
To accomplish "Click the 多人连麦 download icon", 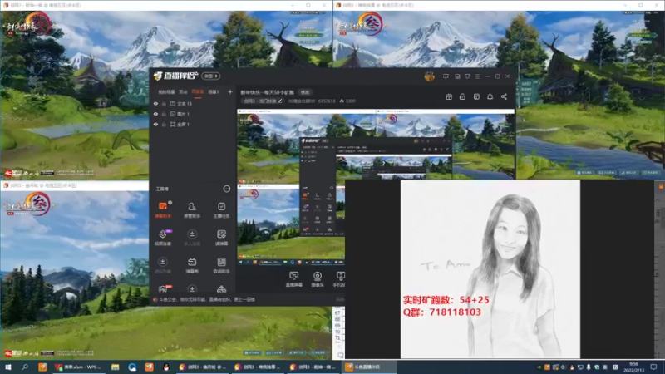I will tap(192, 234).
